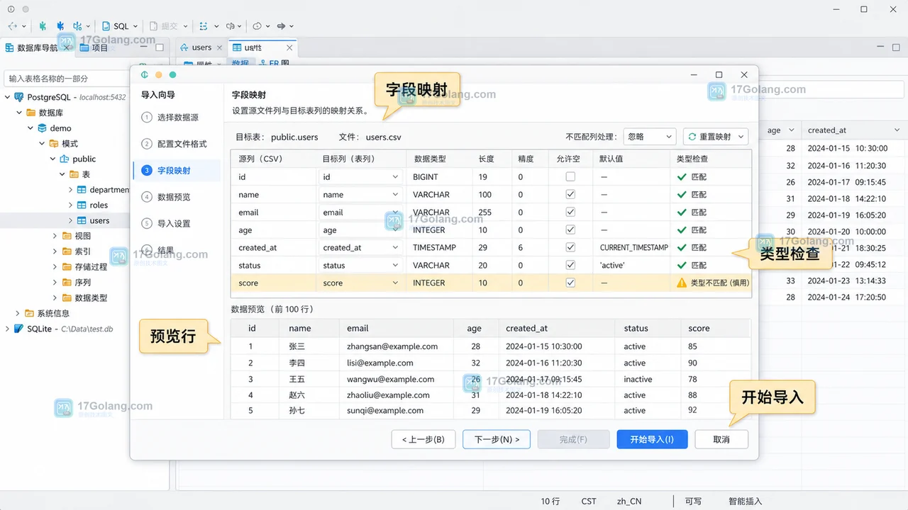
Task: Expand the 视图 tree node
Action: click(x=55, y=236)
